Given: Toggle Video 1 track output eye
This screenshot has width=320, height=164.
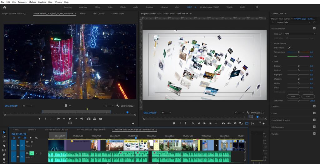Looking at the screenshot, I should (32, 142).
